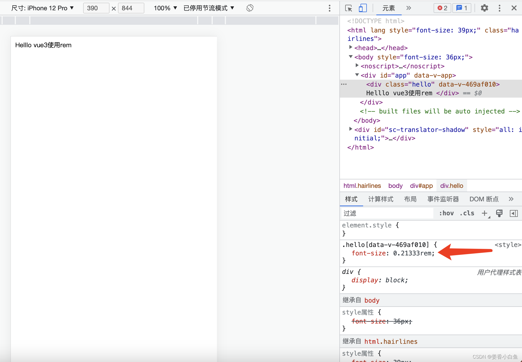Open the iPhone 12 Pro device dropdown
The height and width of the screenshot is (362, 522).
(42, 8)
